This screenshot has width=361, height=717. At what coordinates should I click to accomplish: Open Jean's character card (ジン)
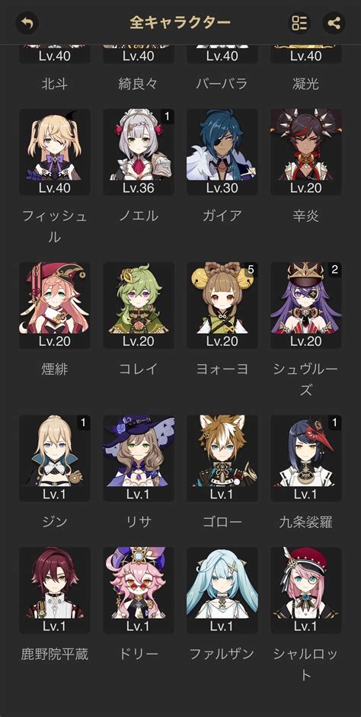(x=54, y=458)
